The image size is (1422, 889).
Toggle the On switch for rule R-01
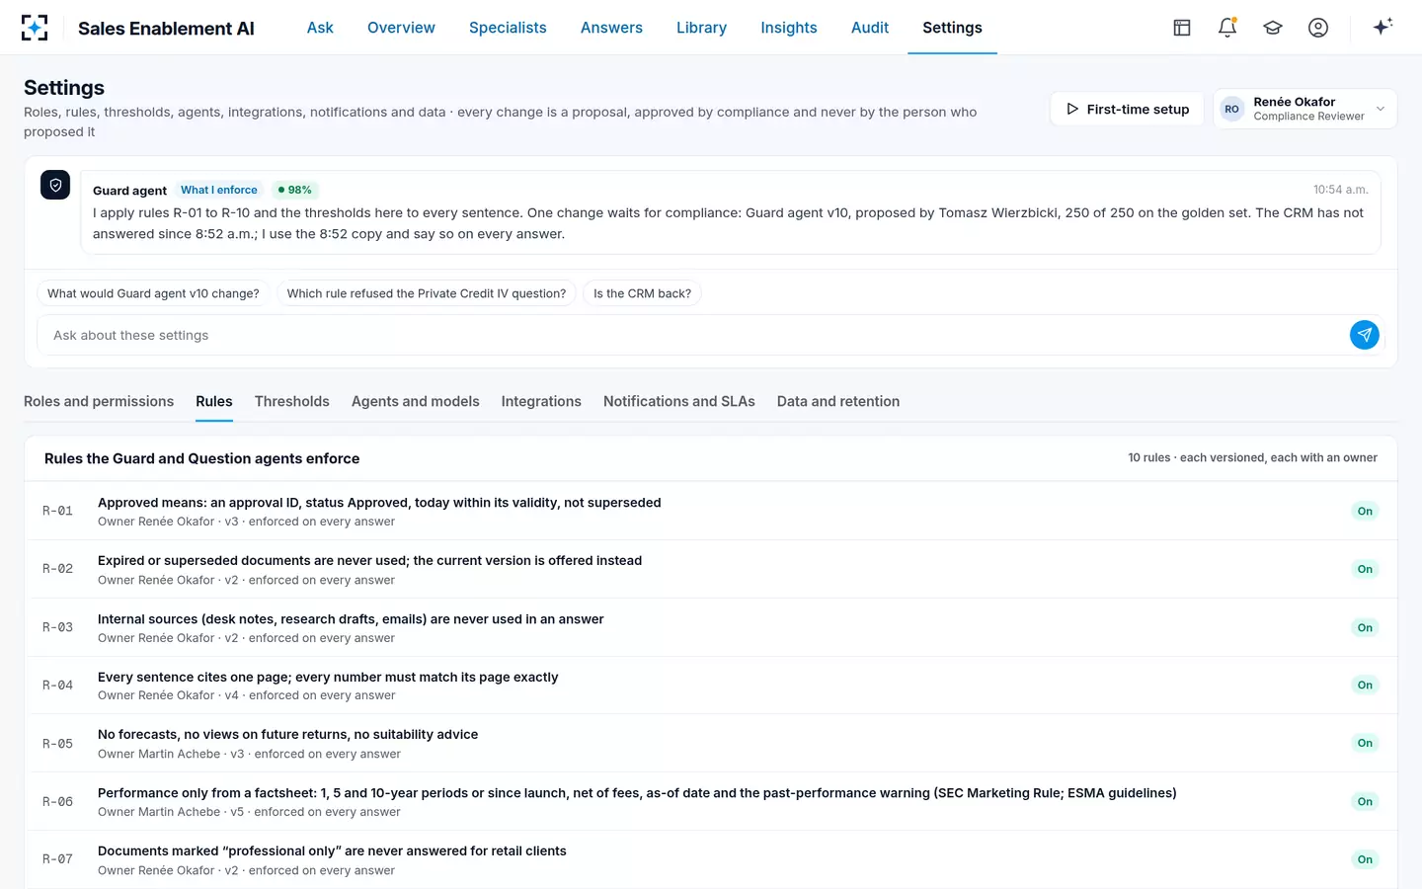[x=1365, y=511]
